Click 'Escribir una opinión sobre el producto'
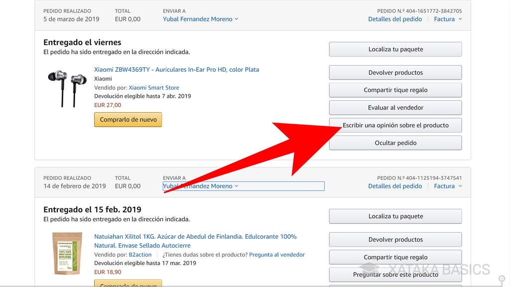The image size is (510, 287). click(395, 125)
